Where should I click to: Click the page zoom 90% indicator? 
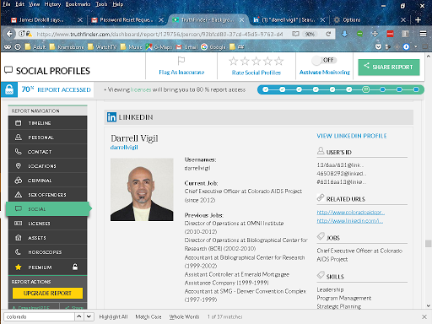(310, 34)
